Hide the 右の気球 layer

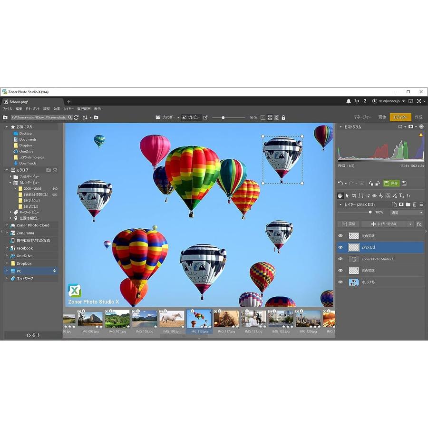click(x=340, y=271)
